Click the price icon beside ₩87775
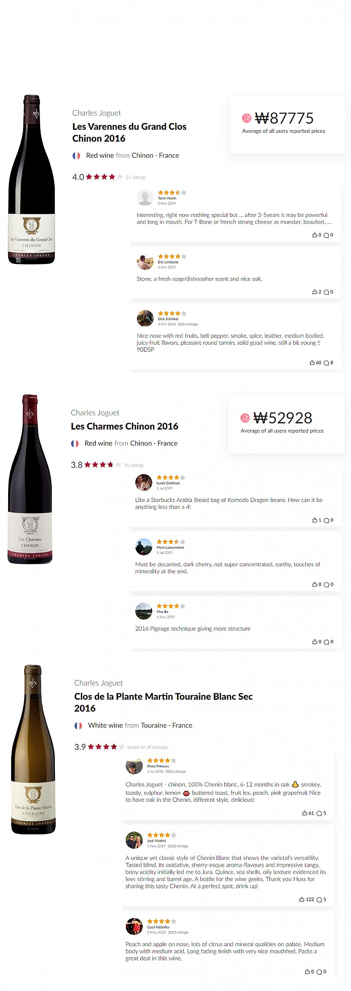The image size is (351, 991). coord(247,118)
